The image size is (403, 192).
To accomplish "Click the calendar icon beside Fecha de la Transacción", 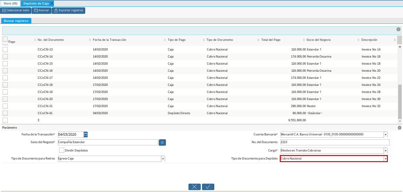I will pyautogui.click(x=86, y=134).
